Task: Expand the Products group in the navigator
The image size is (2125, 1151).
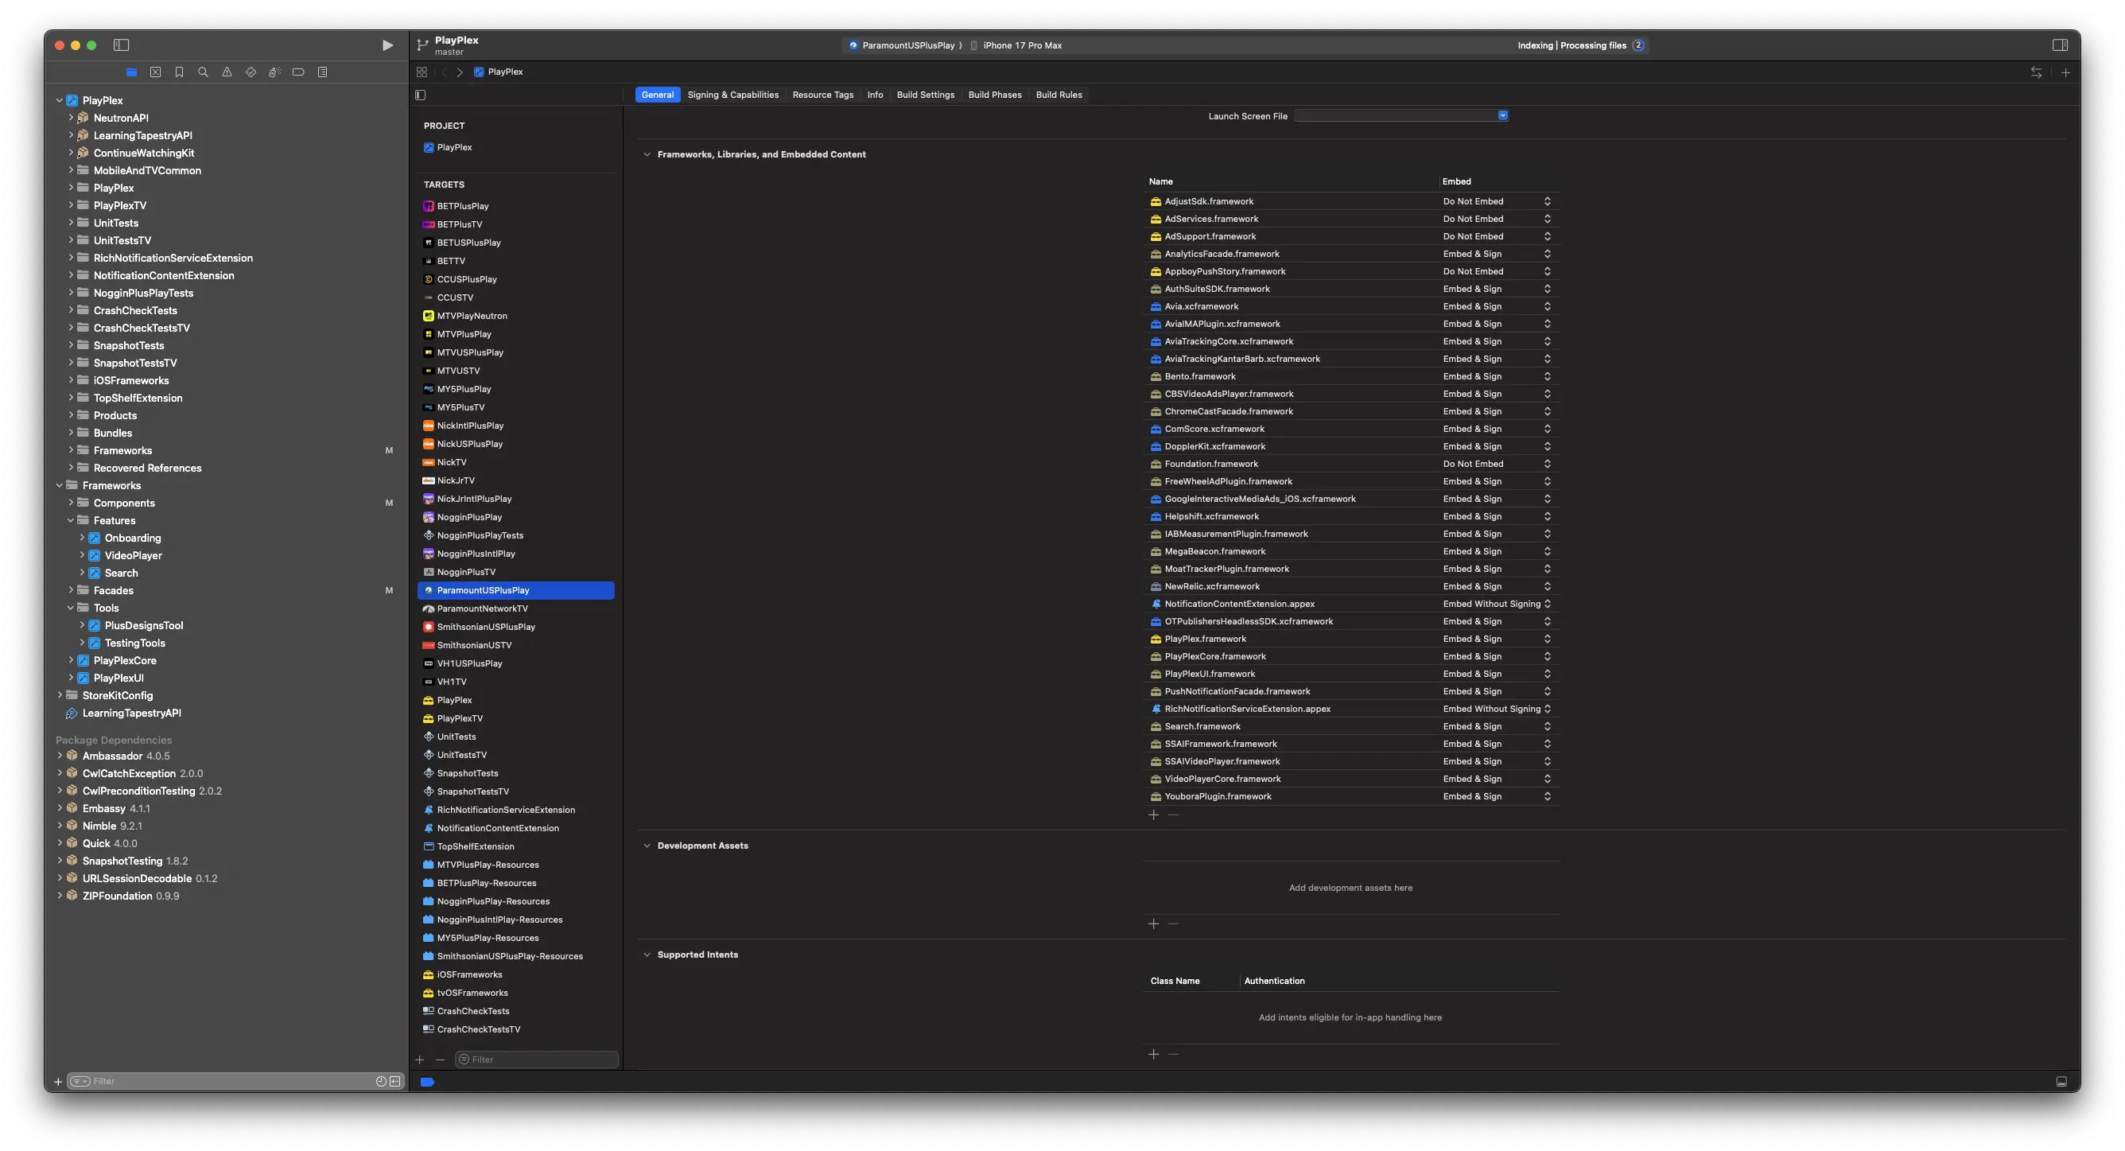Action: tap(72, 415)
